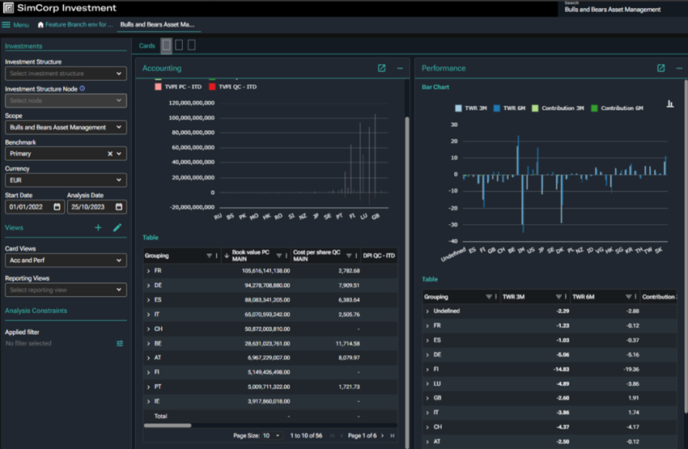Image resolution: width=688 pixels, height=449 pixels.
Task: Select the single-column card layout icon
Action: pyautogui.click(x=166, y=45)
